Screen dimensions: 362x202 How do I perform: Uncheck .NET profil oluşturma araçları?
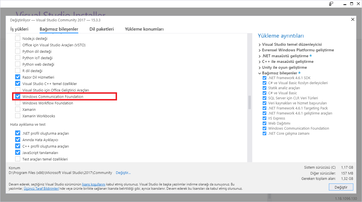(x=18, y=133)
